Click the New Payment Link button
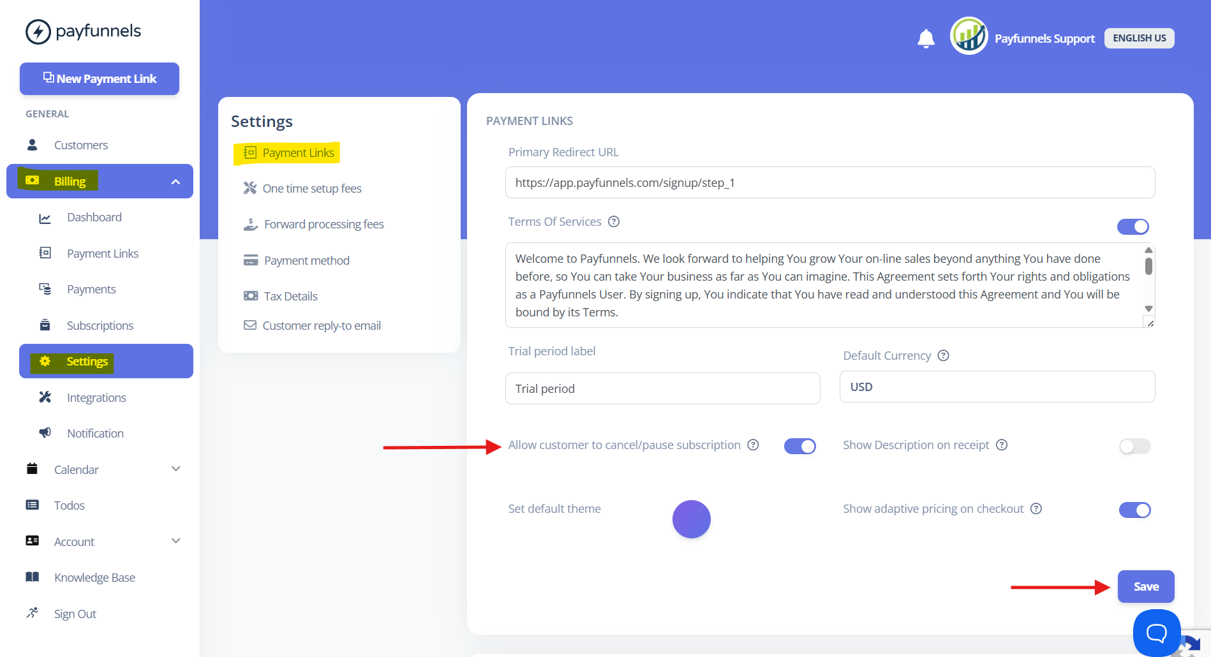 [100, 78]
